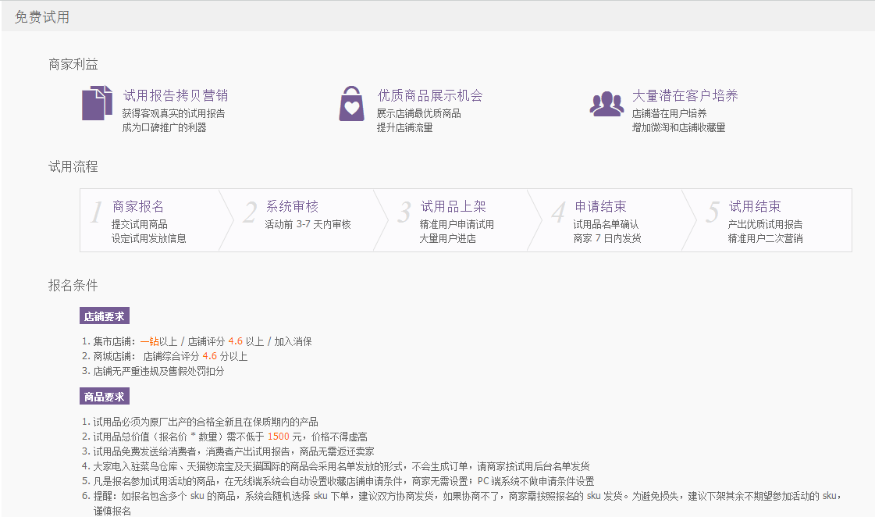Select step 3 试用品上架 in 试用流程
This screenshot has width=875, height=517.
pyautogui.click(x=457, y=220)
